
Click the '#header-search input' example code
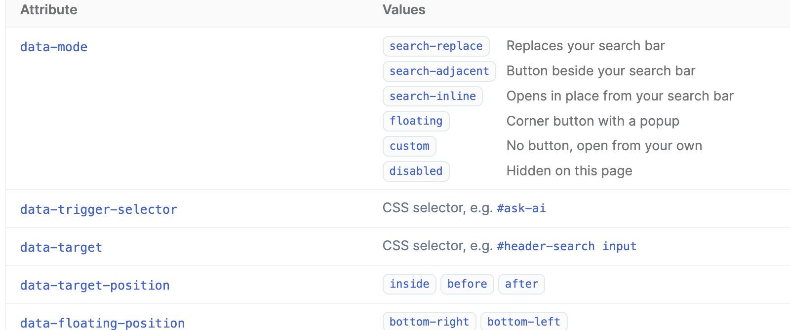click(567, 246)
